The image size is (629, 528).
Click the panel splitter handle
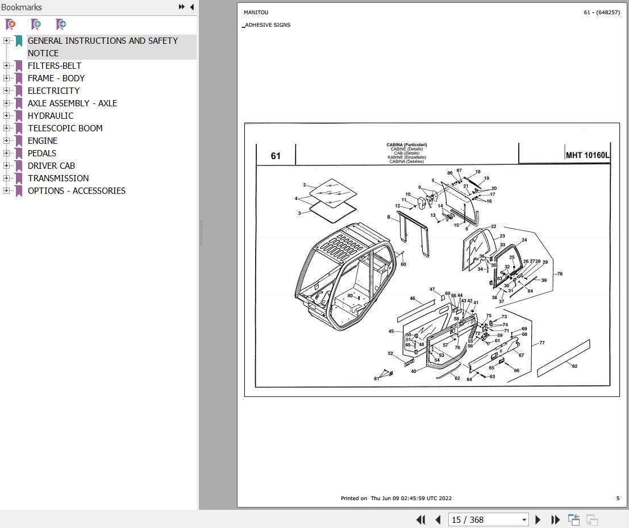point(201,233)
